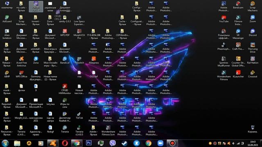This screenshot has height=147, width=262.
Task: Select the Розыгрыш оффлайн desktop icon
Action: pyautogui.click(x=224, y=34)
